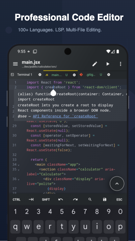Run the file with play button

108,64
